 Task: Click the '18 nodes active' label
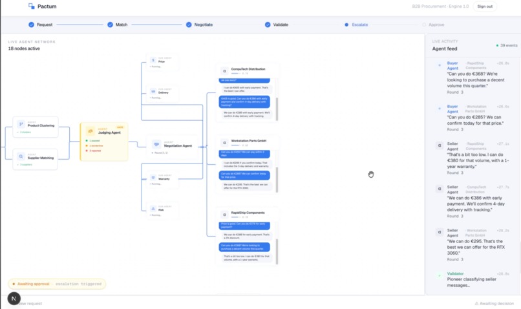[24, 48]
